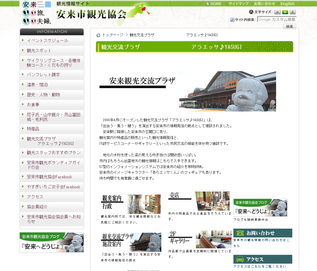Open the 温泉・宿泊 menu item
Viewport: 317px width, 271px height.
[x=52, y=84]
